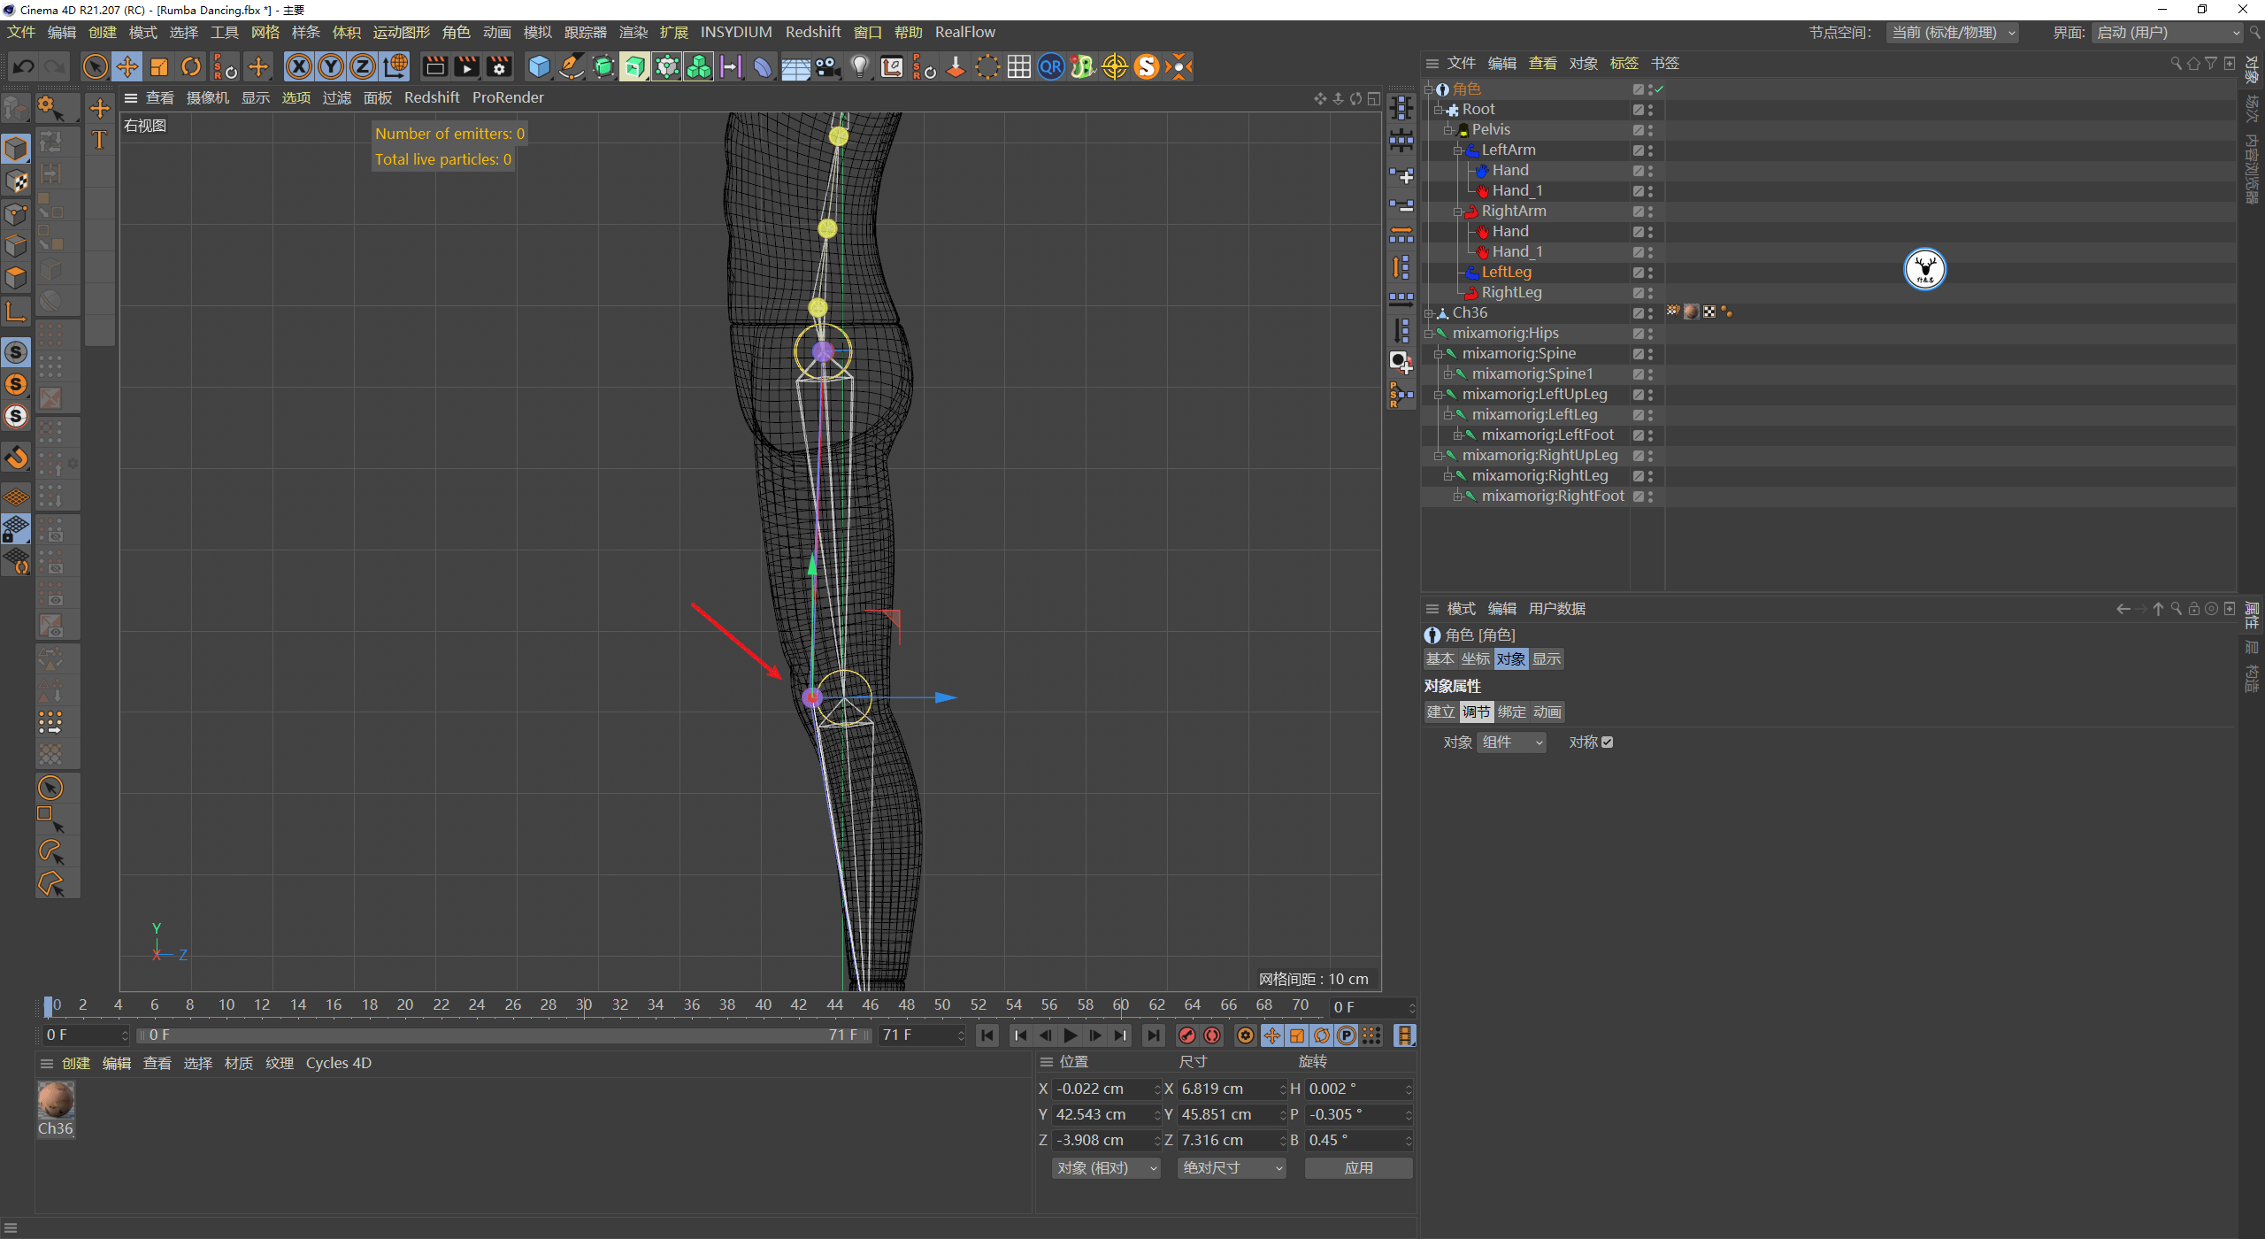
Task: Lock the X axis in the toolbar
Action: pos(299,65)
